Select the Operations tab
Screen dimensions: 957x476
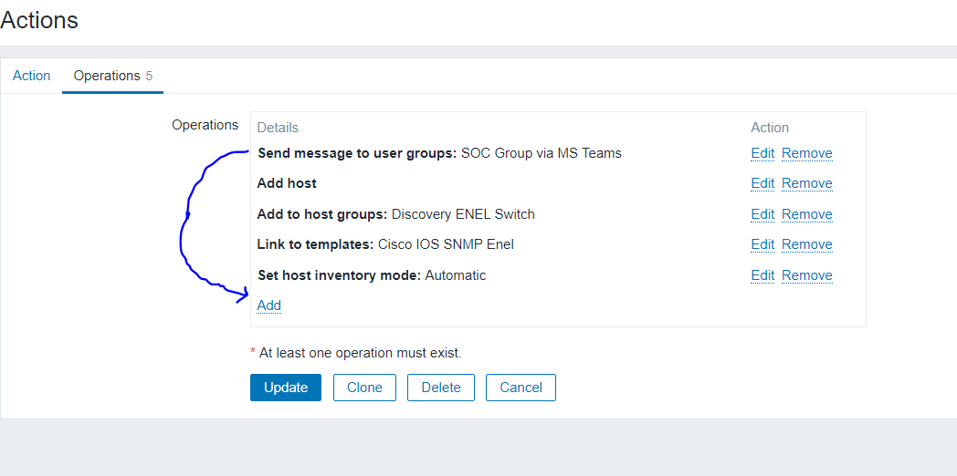pos(107,76)
